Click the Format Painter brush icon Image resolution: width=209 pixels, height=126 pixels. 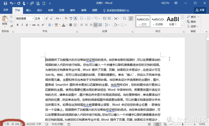coord(11,26)
